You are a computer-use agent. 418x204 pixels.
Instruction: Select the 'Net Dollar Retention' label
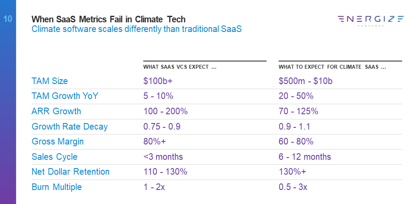71,172
